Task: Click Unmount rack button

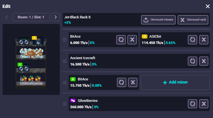Action: 193,20
